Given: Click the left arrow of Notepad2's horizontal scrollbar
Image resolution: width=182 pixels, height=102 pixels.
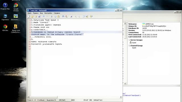Looking at the screenshot, I should [28, 97].
